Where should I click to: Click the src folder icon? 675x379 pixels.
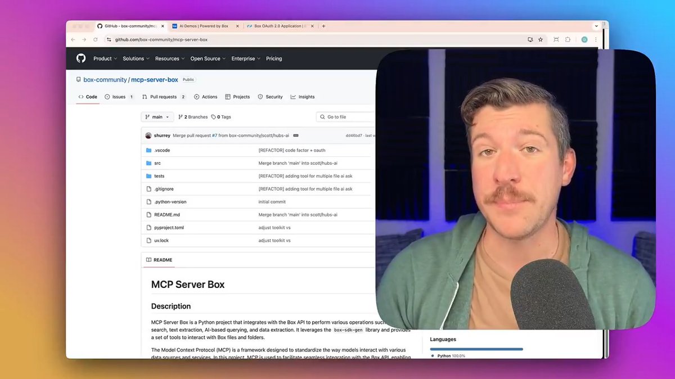[x=149, y=163]
